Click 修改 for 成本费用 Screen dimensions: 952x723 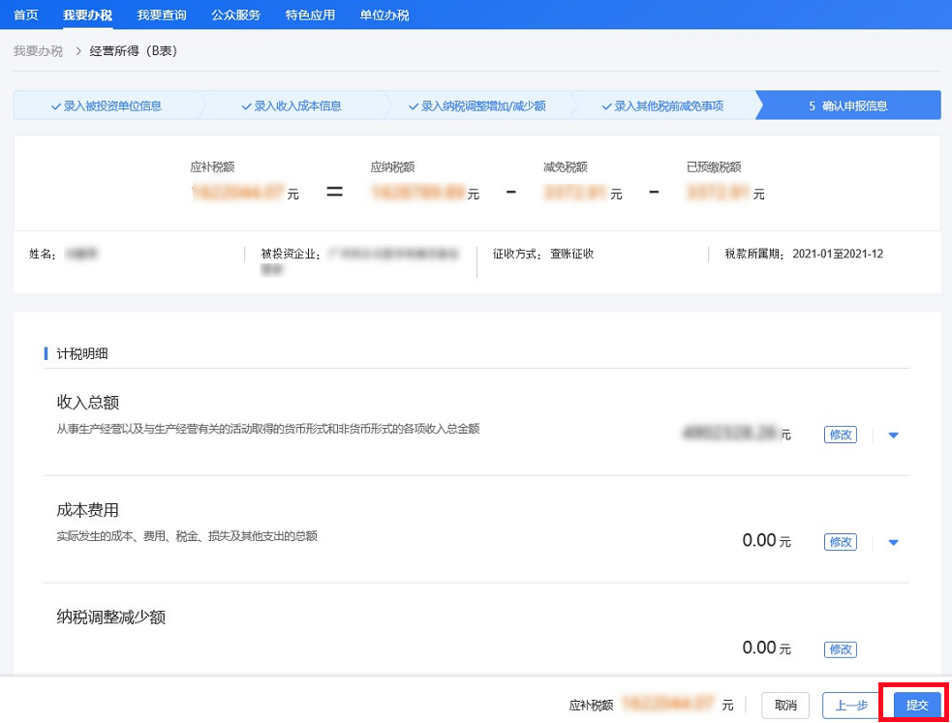pyautogui.click(x=840, y=543)
